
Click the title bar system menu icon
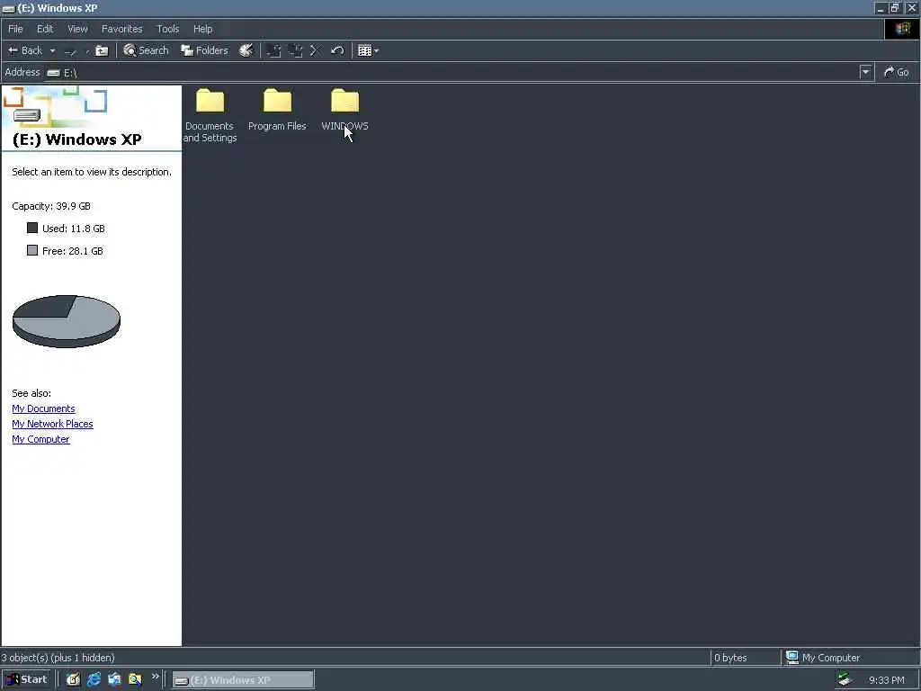tap(8, 8)
